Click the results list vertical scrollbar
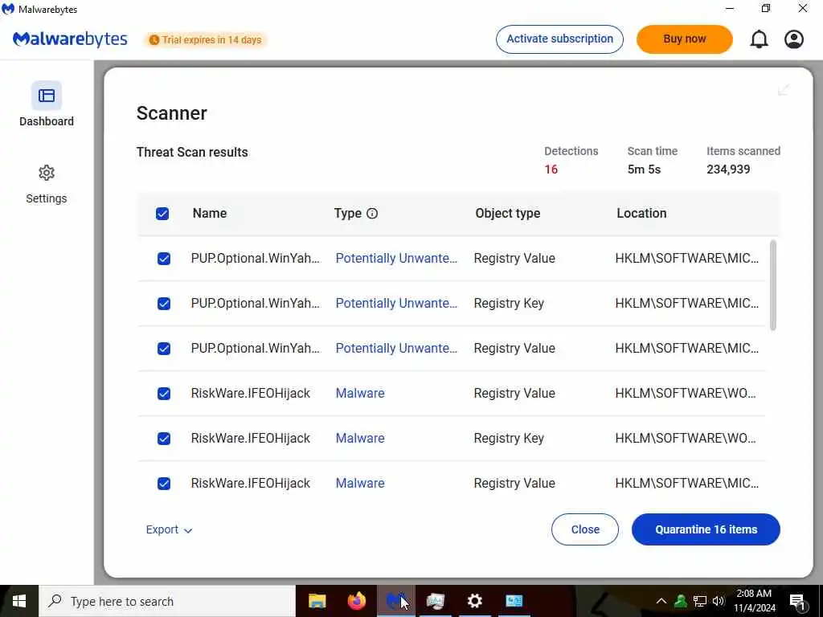823x617 pixels. tap(772, 285)
